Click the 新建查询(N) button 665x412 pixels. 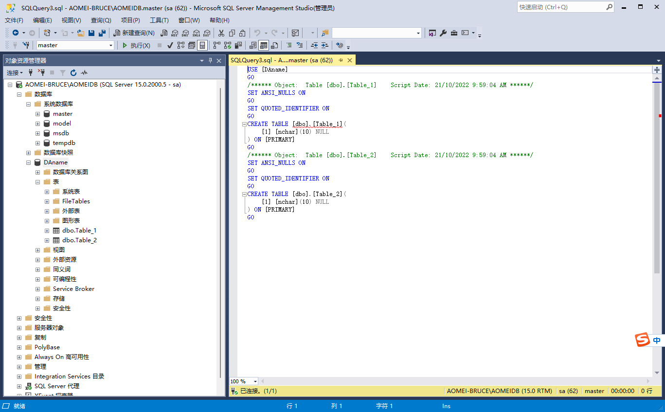(x=134, y=33)
